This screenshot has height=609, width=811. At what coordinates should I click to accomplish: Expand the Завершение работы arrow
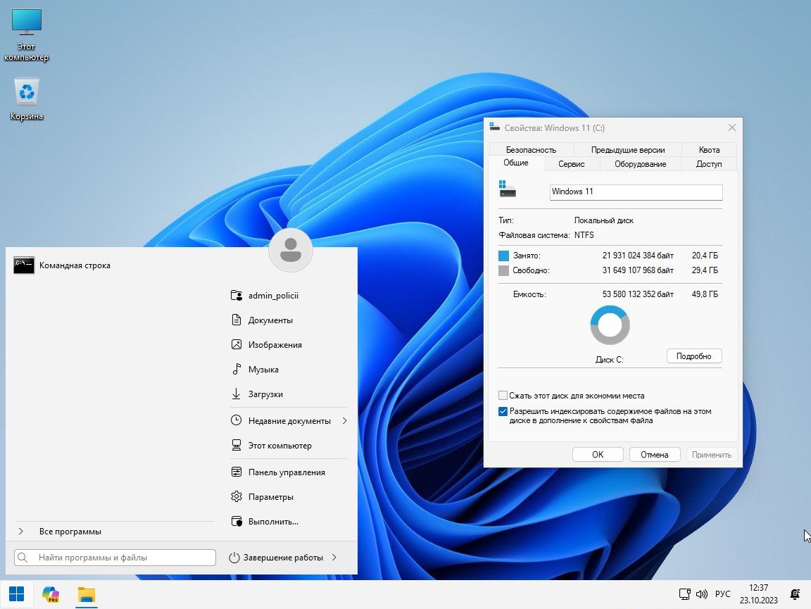coord(334,558)
